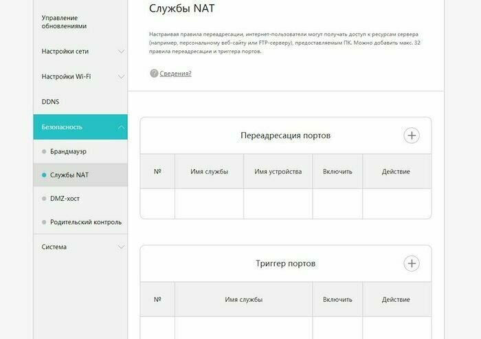Click the question mark help icon
This screenshot has width=481, height=339.
(x=154, y=74)
